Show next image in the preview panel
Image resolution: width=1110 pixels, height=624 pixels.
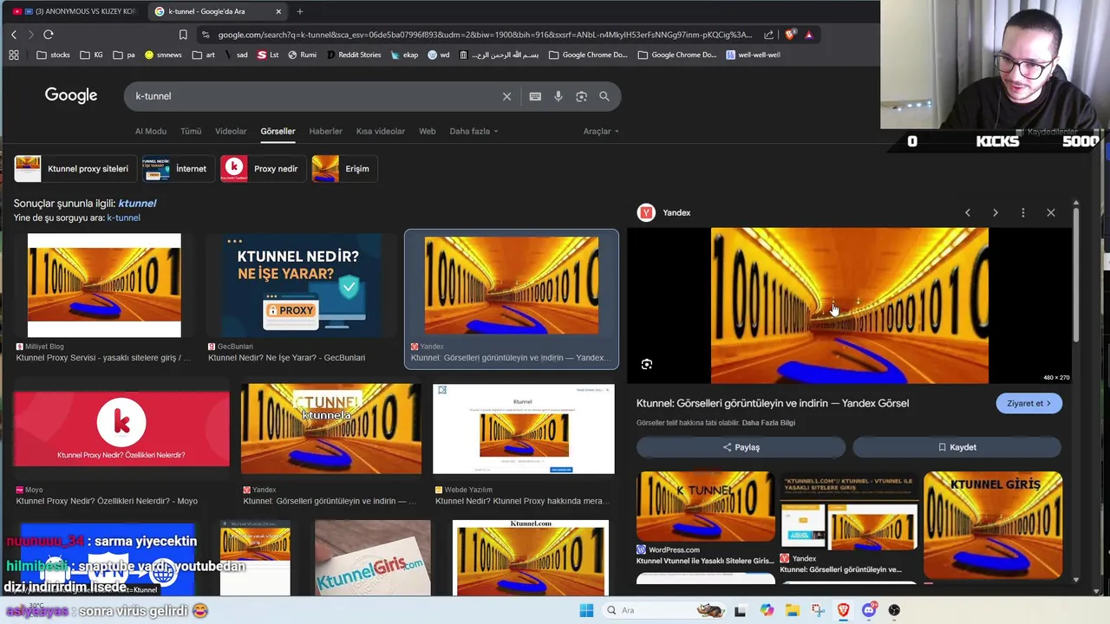pos(996,212)
